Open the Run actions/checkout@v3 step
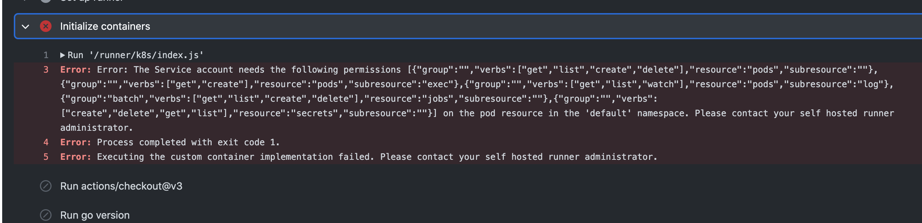The width and height of the screenshot is (922, 223). point(121,186)
